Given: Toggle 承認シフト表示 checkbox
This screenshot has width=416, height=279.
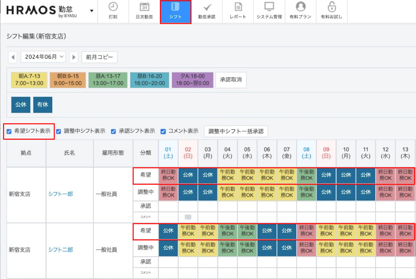Looking at the screenshot, I should coord(113,131).
